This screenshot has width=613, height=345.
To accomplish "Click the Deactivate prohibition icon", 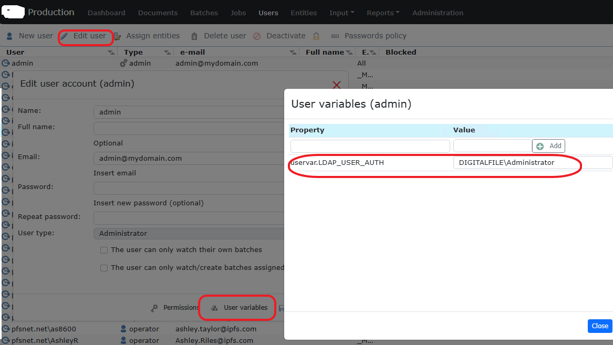I will 257,36.
